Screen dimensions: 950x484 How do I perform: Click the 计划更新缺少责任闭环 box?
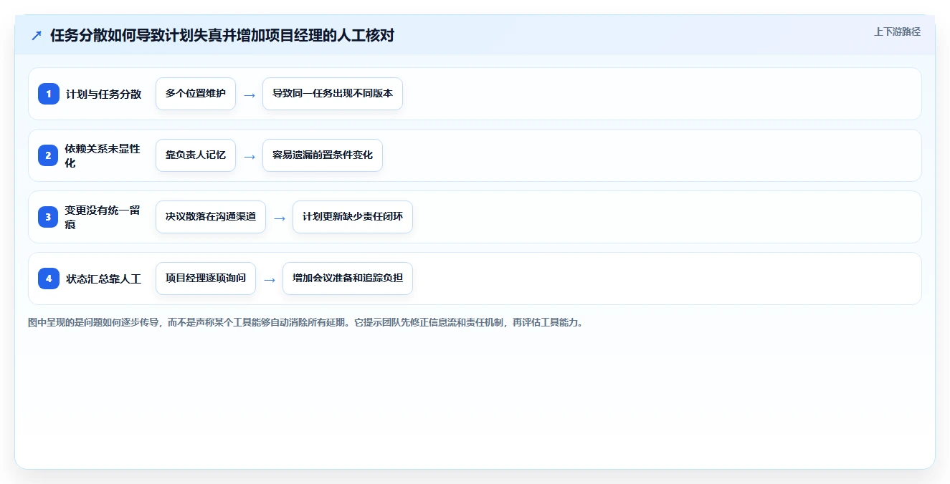click(353, 217)
